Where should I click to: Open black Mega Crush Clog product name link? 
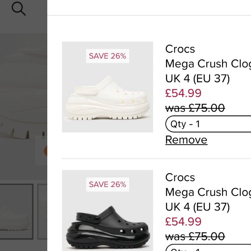(208, 192)
